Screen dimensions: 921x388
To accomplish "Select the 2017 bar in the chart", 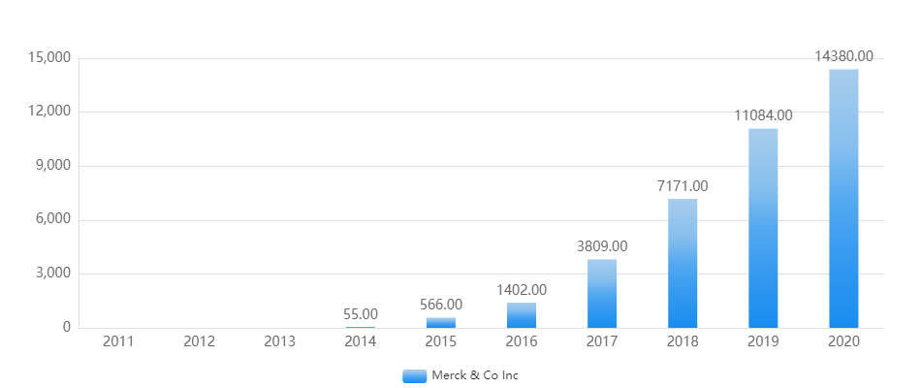I will coord(602,293).
